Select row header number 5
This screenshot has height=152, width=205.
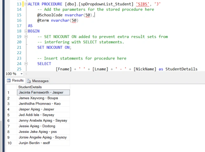(x=11, y=115)
